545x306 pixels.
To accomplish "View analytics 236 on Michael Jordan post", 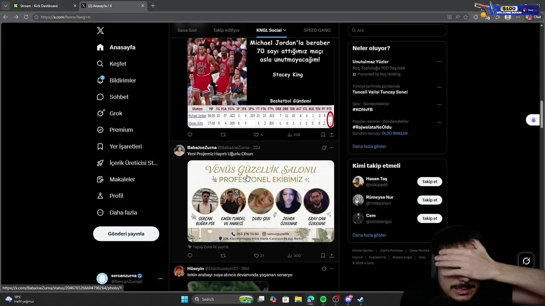I will tap(294, 135).
